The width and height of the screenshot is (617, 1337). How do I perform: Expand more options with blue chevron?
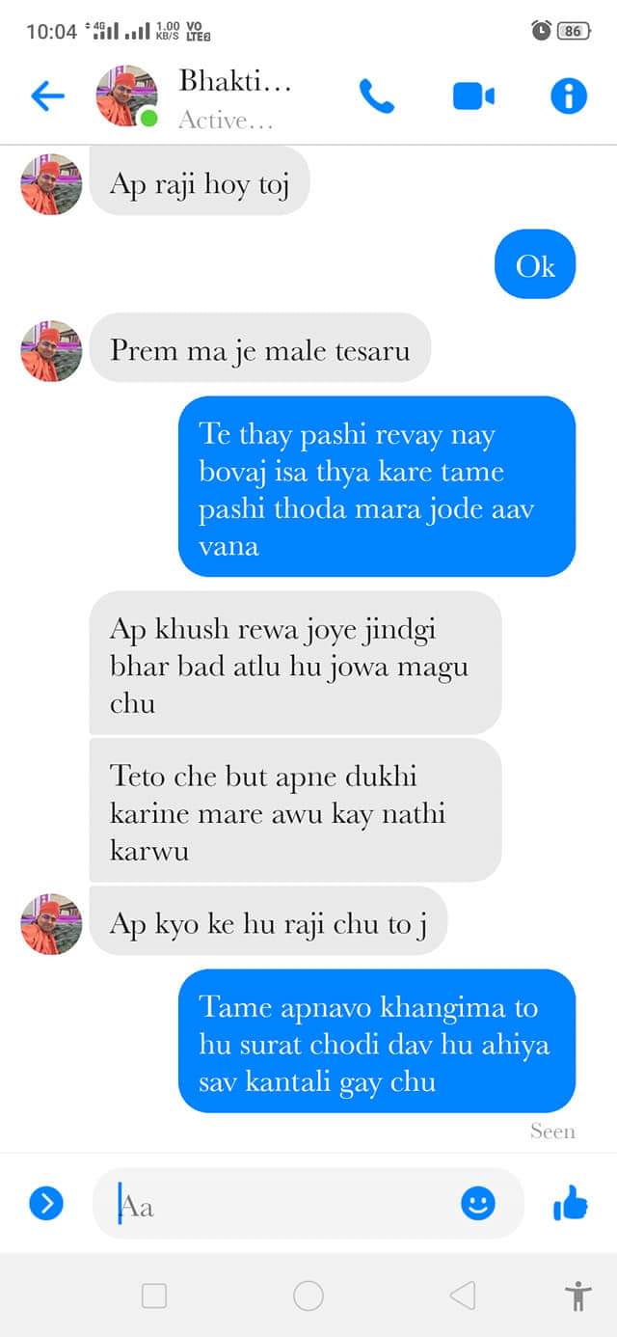point(46,1203)
